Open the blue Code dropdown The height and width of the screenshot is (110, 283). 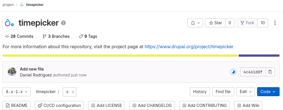268,92
